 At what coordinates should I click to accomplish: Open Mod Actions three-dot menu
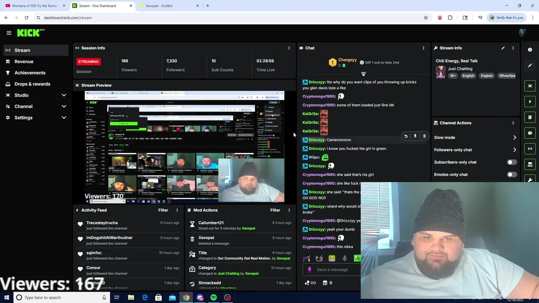point(289,210)
